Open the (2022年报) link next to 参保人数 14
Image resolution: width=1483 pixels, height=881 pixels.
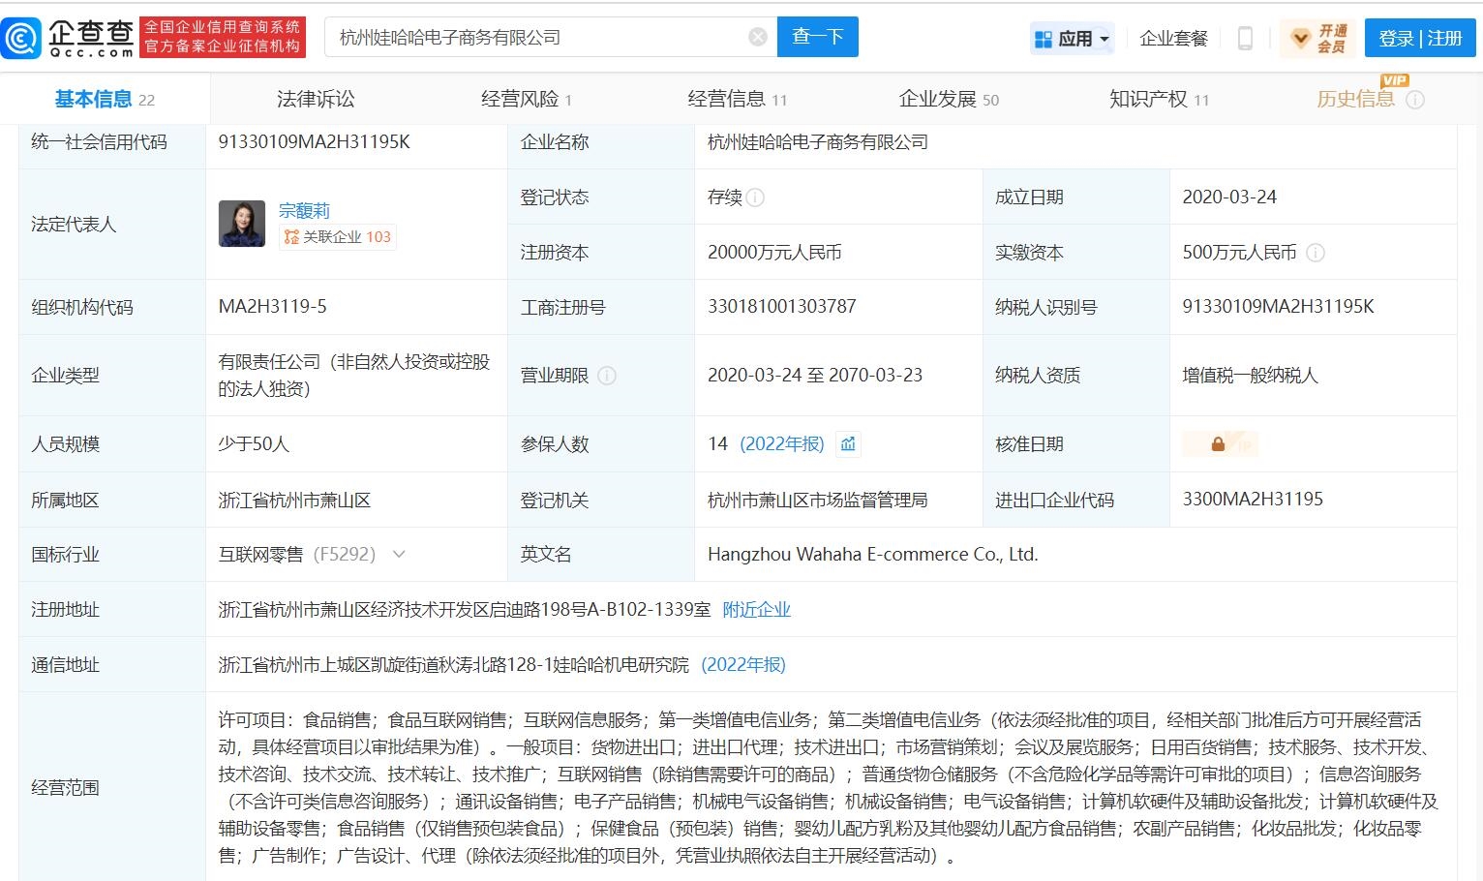click(782, 443)
